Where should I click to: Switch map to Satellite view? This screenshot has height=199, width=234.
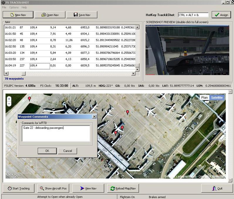217,97
